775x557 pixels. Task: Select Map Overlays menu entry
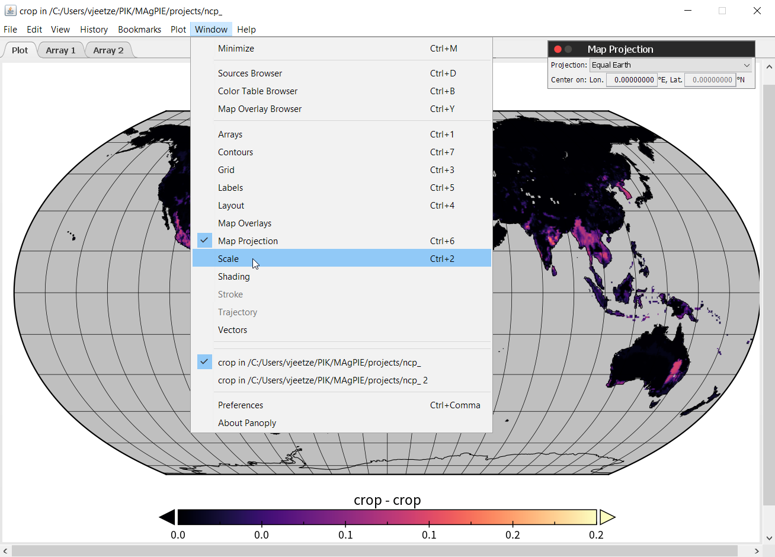(x=342, y=223)
